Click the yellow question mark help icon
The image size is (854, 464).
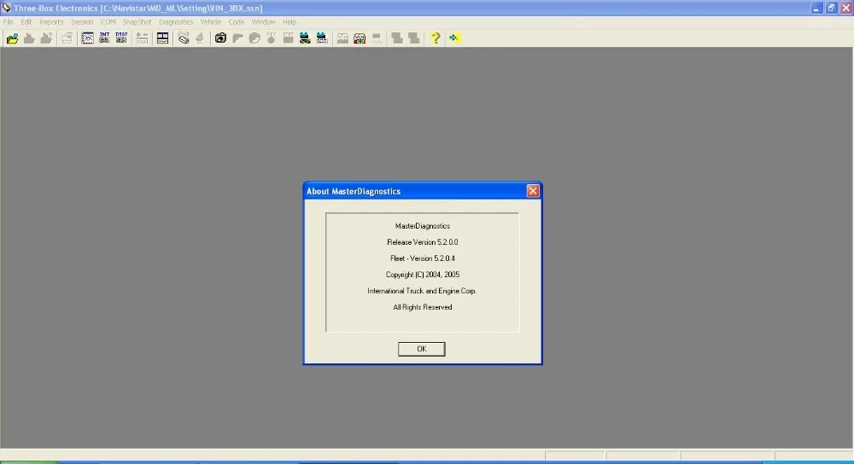436,38
